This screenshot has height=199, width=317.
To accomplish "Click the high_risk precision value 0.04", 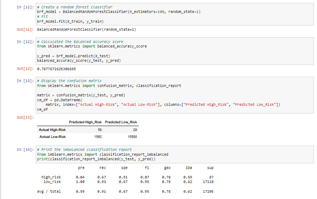I will click(x=80, y=177).
